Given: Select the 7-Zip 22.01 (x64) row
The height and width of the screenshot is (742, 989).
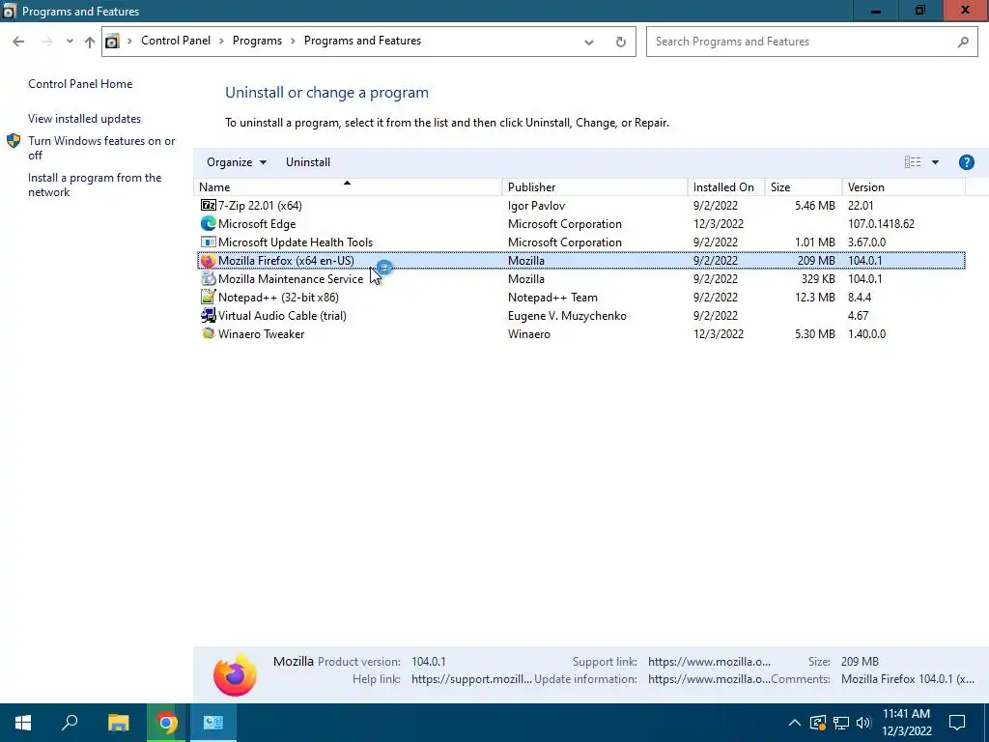Looking at the screenshot, I should pyautogui.click(x=580, y=205).
